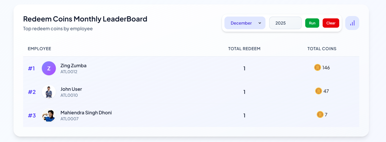Image resolution: width=386 pixels, height=142 pixels.
Task: Select the John User employee name
Action: (71, 89)
